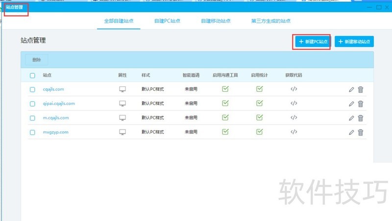Toggle statistics enabled for m.cqajls.com
This screenshot has height=221, width=392.
(260, 117)
